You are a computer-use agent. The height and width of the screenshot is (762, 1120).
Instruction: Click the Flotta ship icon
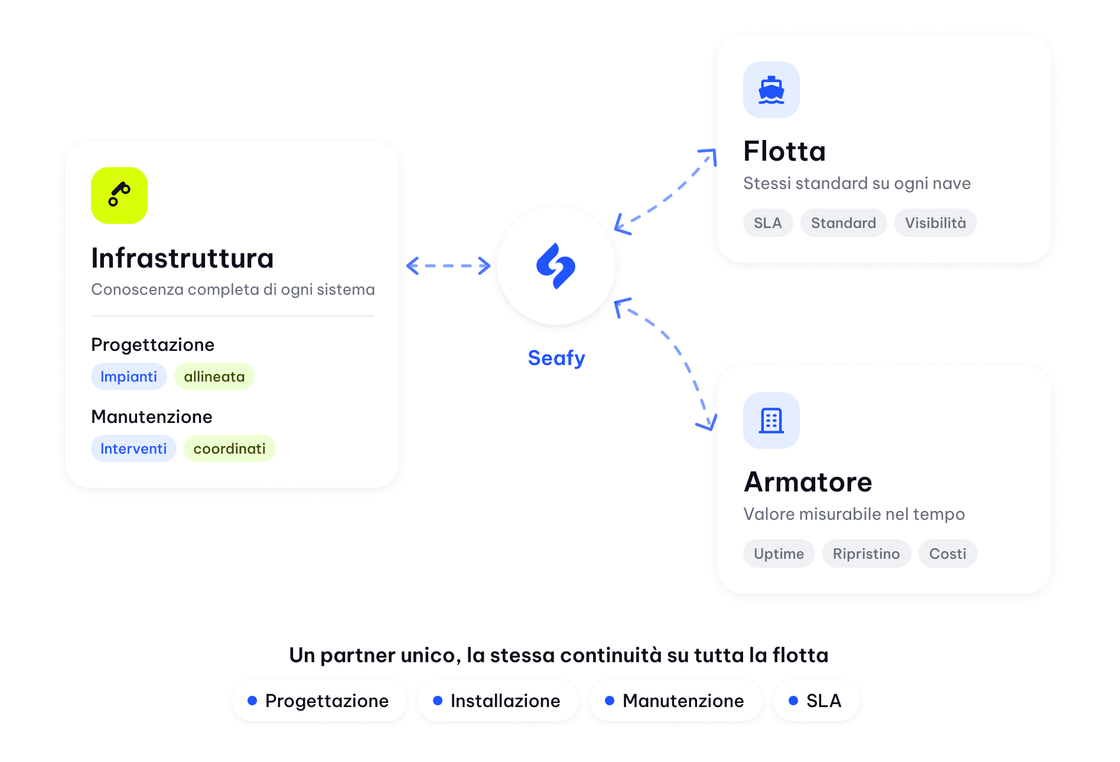[x=771, y=90]
